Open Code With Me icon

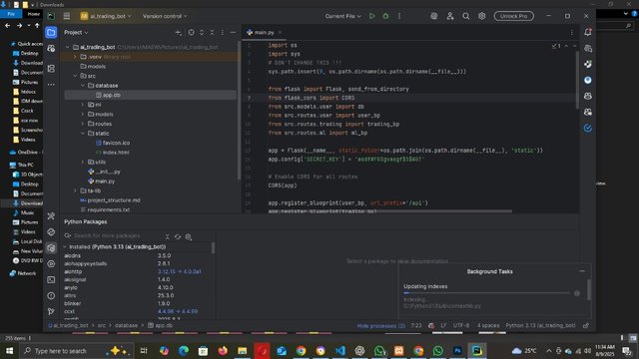point(450,16)
